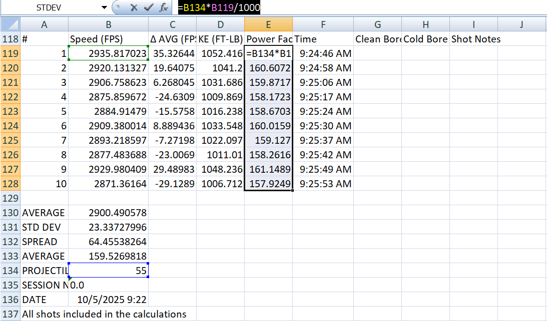Viewport: 547px width, 321px height.
Task: Select column E via its header
Action: click(x=268, y=24)
